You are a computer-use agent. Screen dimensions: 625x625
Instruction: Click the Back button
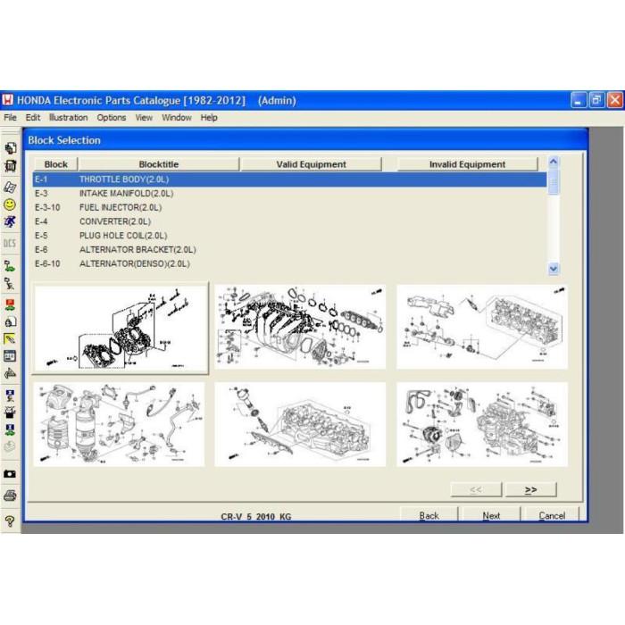click(429, 515)
